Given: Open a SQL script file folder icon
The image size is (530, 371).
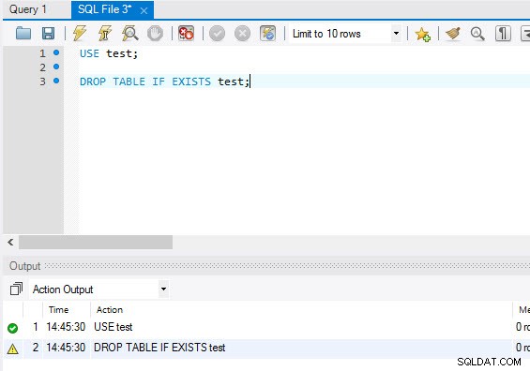Looking at the screenshot, I should (23, 34).
